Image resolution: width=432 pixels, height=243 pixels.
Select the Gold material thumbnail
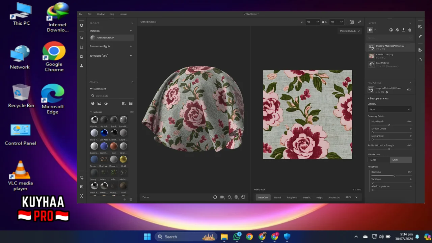pyautogui.click(x=124, y=159)
